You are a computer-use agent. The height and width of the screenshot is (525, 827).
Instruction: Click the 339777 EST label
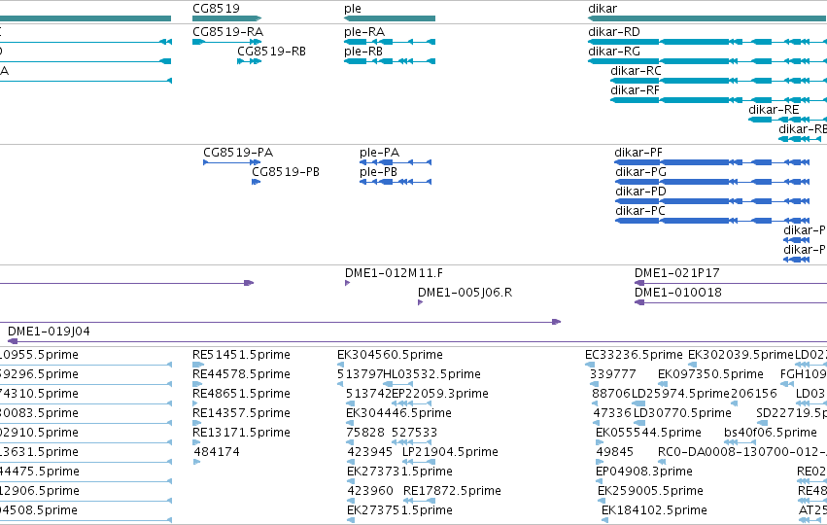[613, 374]
